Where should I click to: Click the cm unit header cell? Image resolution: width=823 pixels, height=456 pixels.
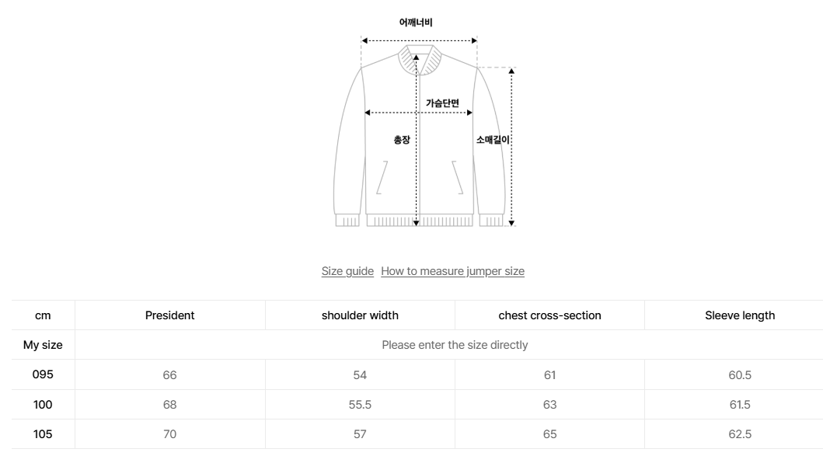[44, 315]
